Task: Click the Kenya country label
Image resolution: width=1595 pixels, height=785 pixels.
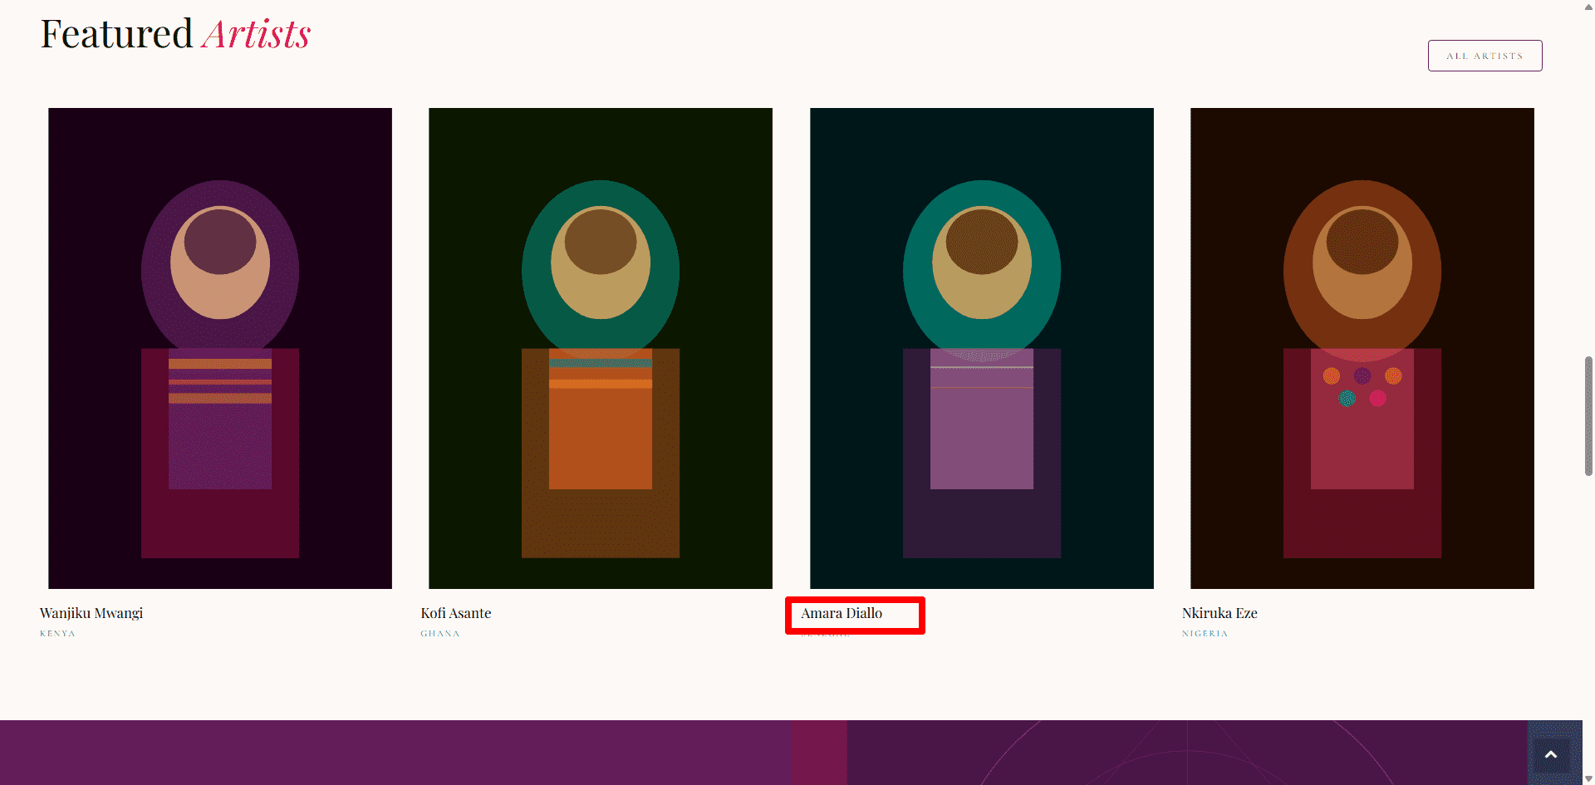Action: (57, 634)
